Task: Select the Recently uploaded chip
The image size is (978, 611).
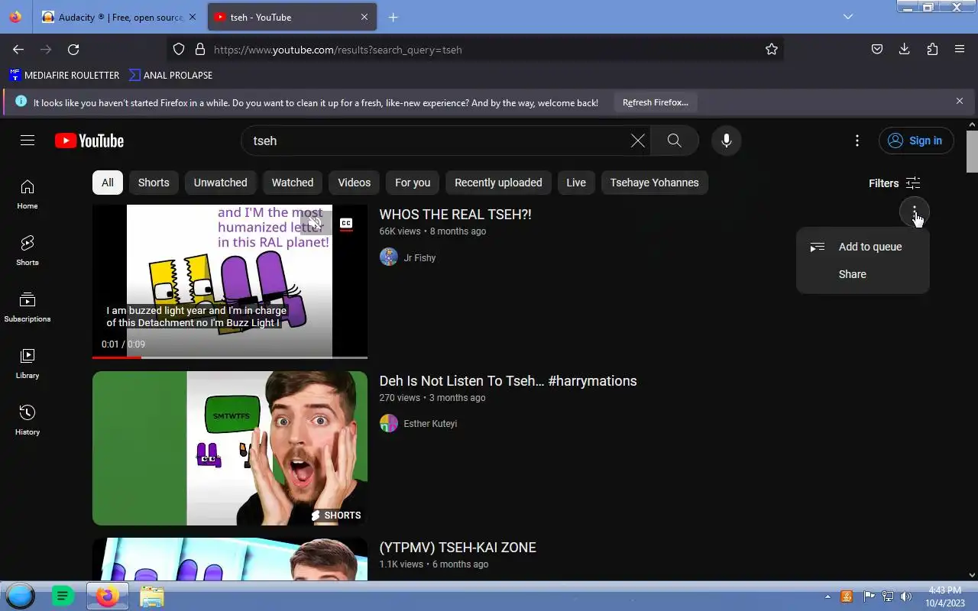Action: click(498, 183)
